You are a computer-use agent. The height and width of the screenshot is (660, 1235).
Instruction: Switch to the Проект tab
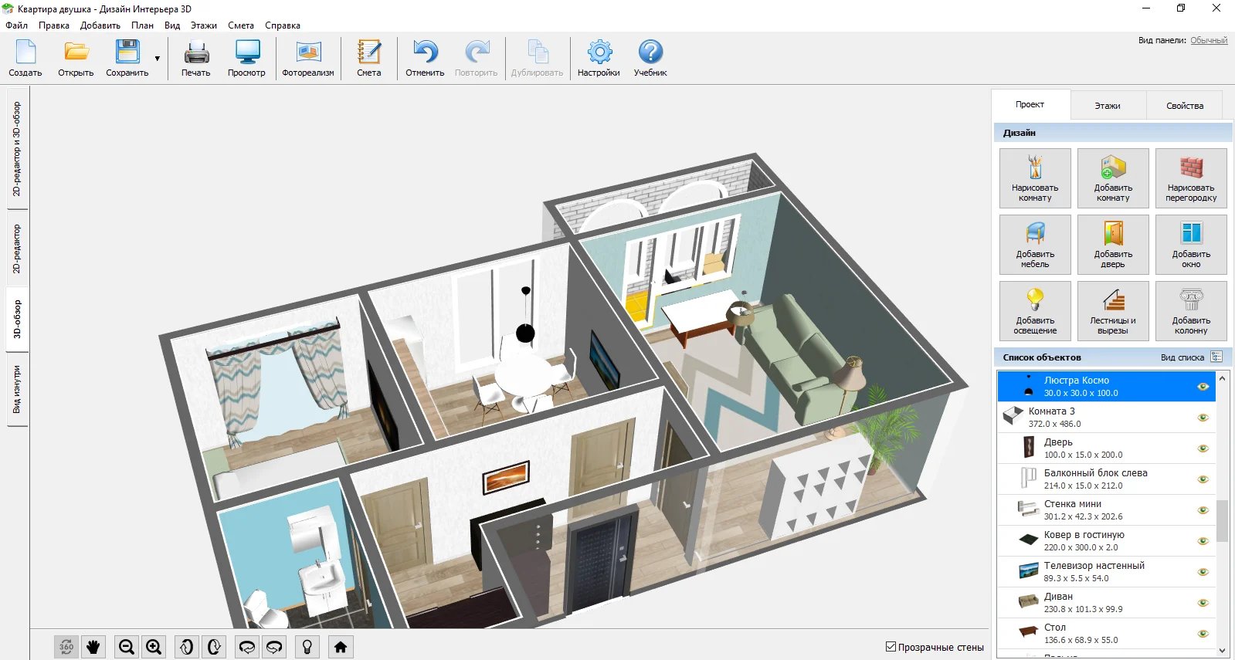(1030, 104)
